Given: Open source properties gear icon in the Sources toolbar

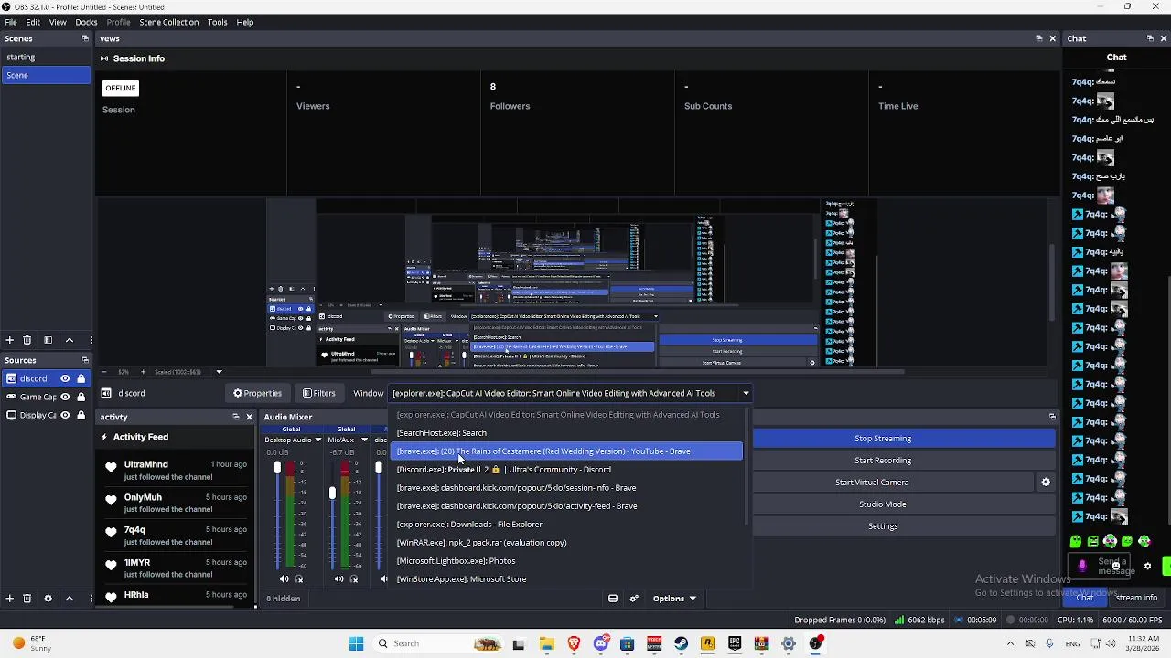Looking at the screenshot, I should pyautogui.click(x=48, y=599).
